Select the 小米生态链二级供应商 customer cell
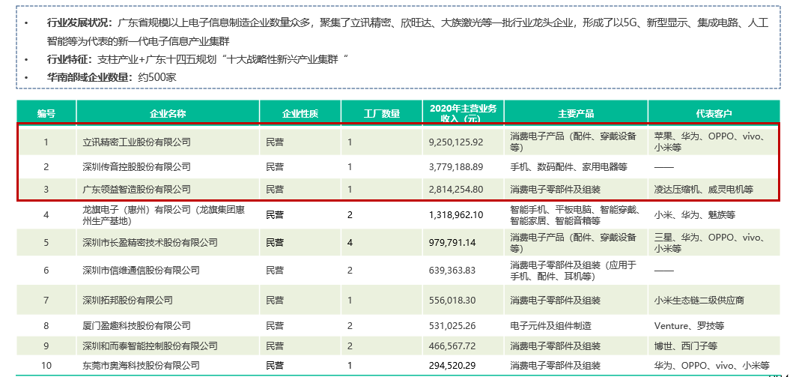Screen dimensions: 793x377 coord(699,300)
